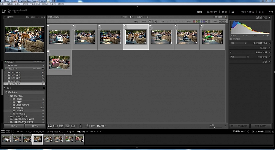Click the Sync Metadata button
275x150 pixels.
[239, 126]
